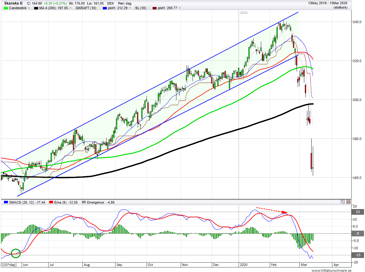
Task: Click the 'Jun' month on time axis
Action: (25, 265)
